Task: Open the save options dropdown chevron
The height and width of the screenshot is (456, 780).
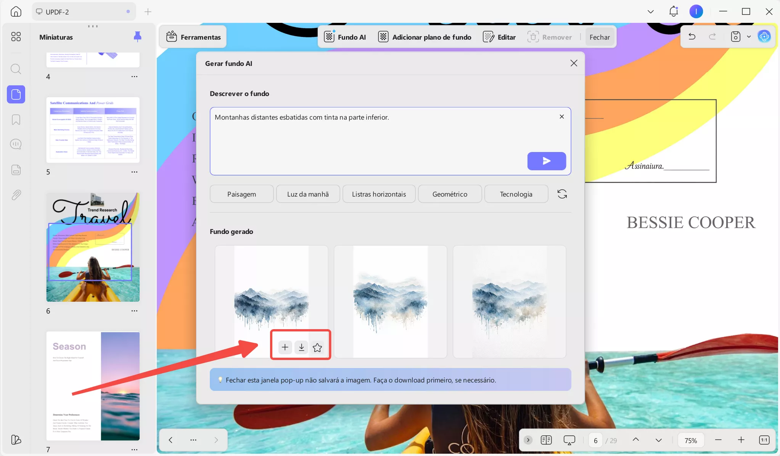Action: 748,36
